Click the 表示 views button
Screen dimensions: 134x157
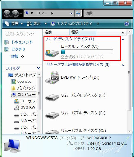[34, 24]
